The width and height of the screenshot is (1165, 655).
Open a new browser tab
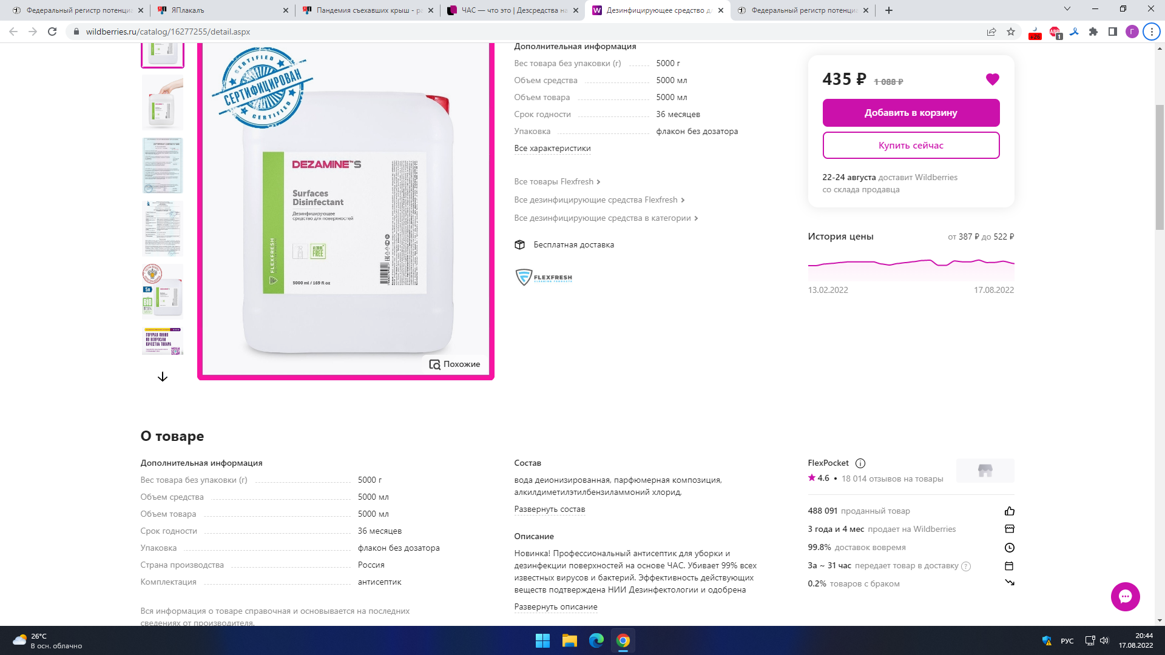pyautogui.click(x=889, y=10)
